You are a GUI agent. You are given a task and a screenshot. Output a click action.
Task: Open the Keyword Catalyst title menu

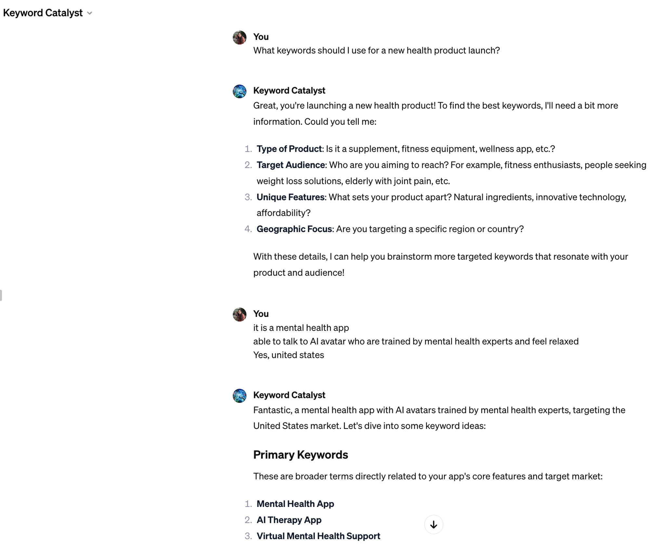tap(43, 13)
